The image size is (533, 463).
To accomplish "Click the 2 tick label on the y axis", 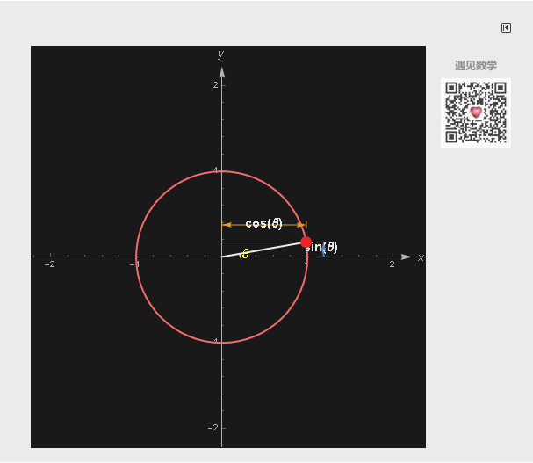I will tap(215, 85).
